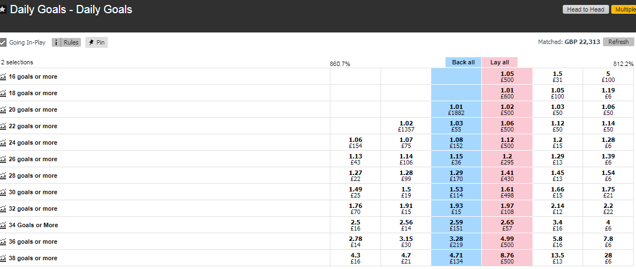The image size is (636, 269).
Task: Select back price 1.01 for 20 goals
Action: 456,110
